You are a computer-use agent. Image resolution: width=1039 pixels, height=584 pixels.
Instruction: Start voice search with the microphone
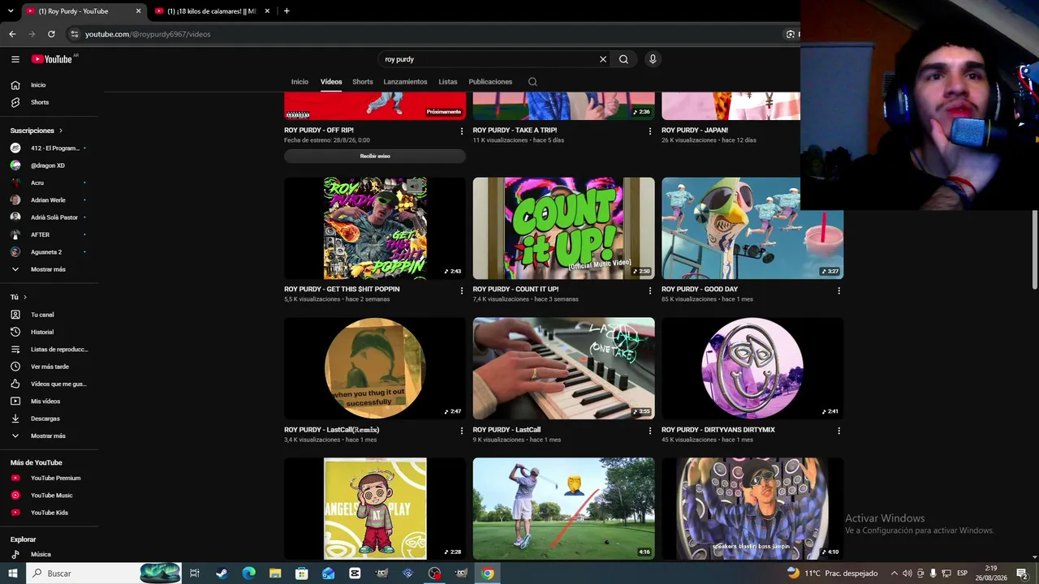tap(653, 59)
